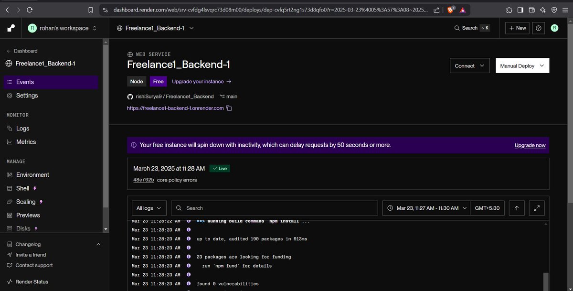
Task: Click Upgrade now in banner
Action: pyautogui.click(x=530, y=145)
